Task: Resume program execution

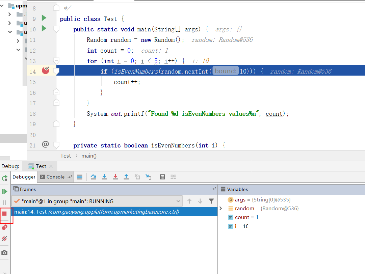Action: tap(4, 191)
